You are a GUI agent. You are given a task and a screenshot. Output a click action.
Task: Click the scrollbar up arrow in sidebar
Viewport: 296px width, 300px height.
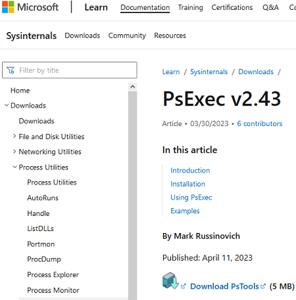click(132, 87)
